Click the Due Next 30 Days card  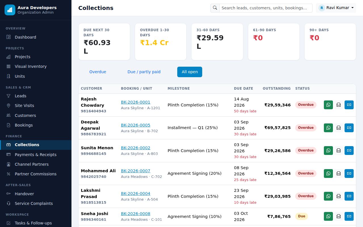click(104, 42)
